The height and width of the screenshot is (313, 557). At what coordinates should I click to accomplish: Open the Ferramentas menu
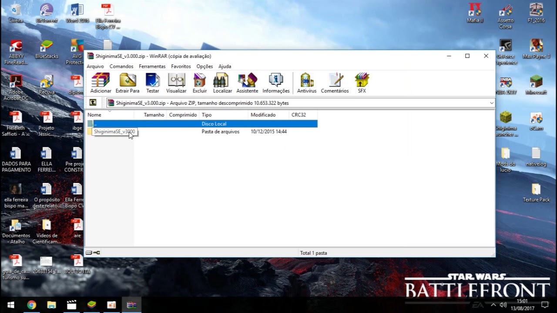(x=152, y=67)
